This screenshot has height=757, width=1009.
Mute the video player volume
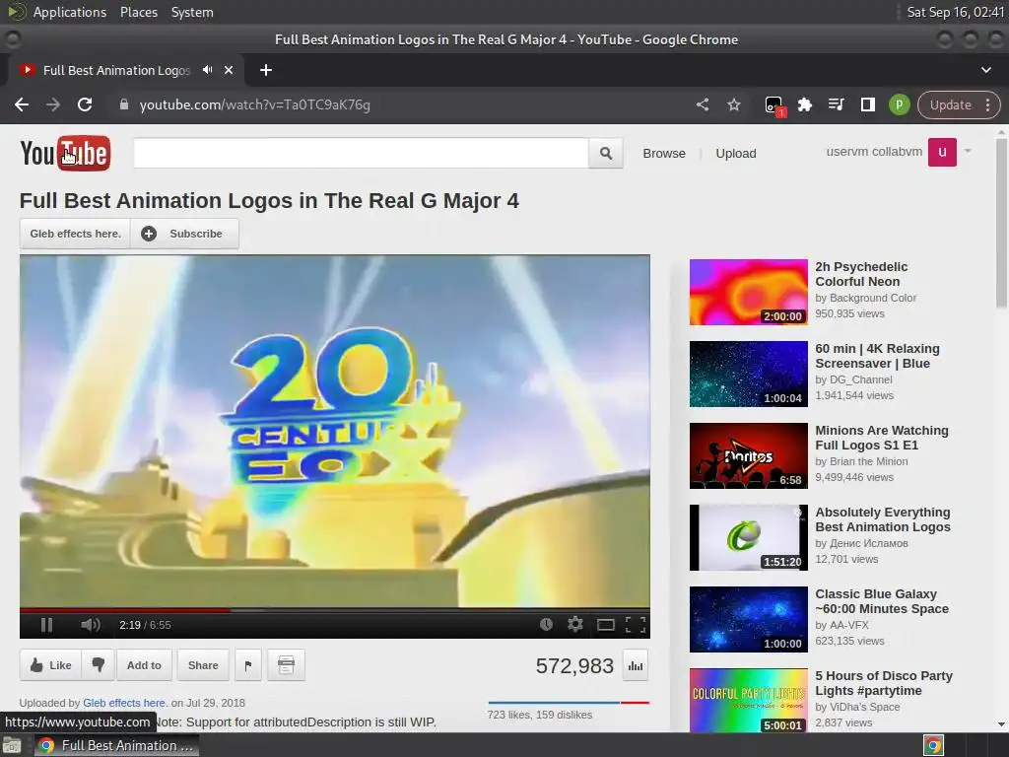tap(90, 624)
